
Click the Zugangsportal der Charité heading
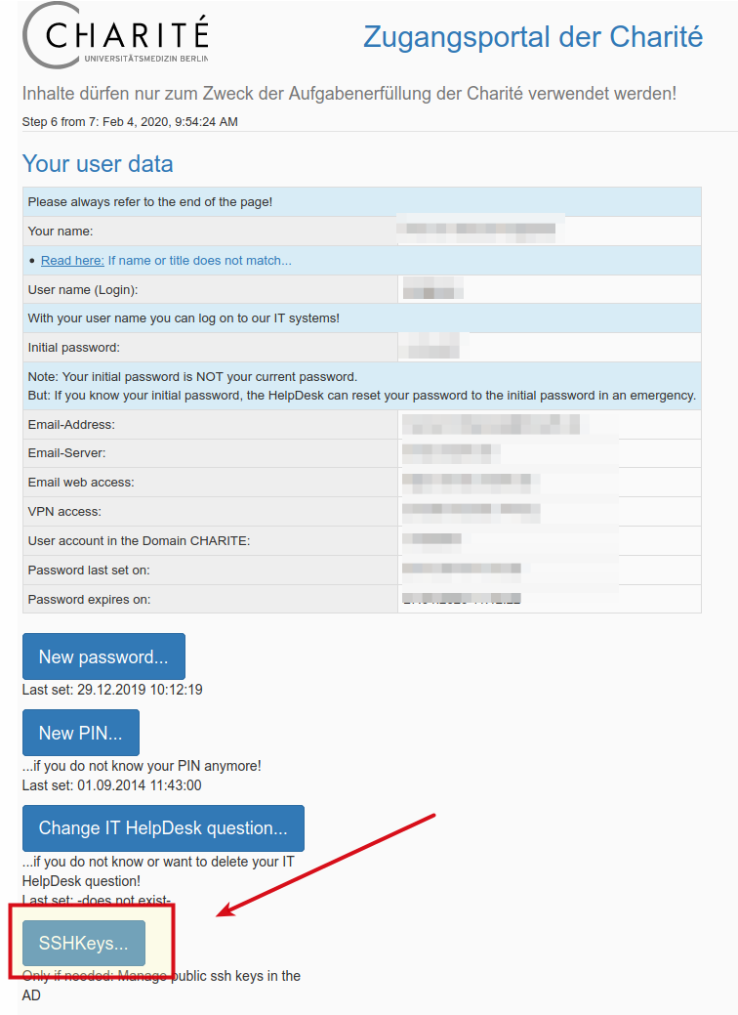(x=533, y=37)
